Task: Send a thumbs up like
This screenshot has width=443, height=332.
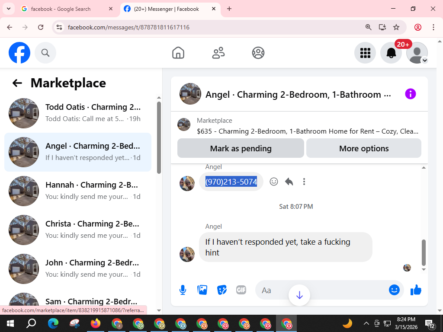Action: coord(416,290)
